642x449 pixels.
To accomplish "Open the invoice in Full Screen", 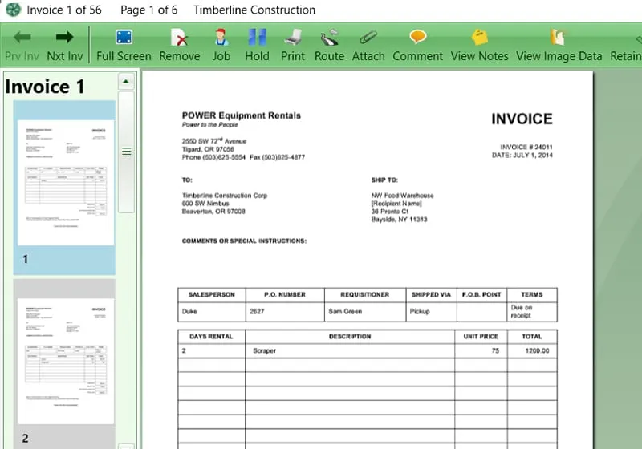I will pos(124,45).
